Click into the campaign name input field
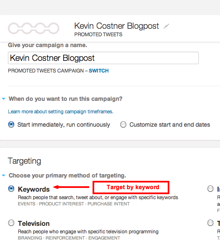Viewport: 220px width, 245px height. [x=103, y=58]
